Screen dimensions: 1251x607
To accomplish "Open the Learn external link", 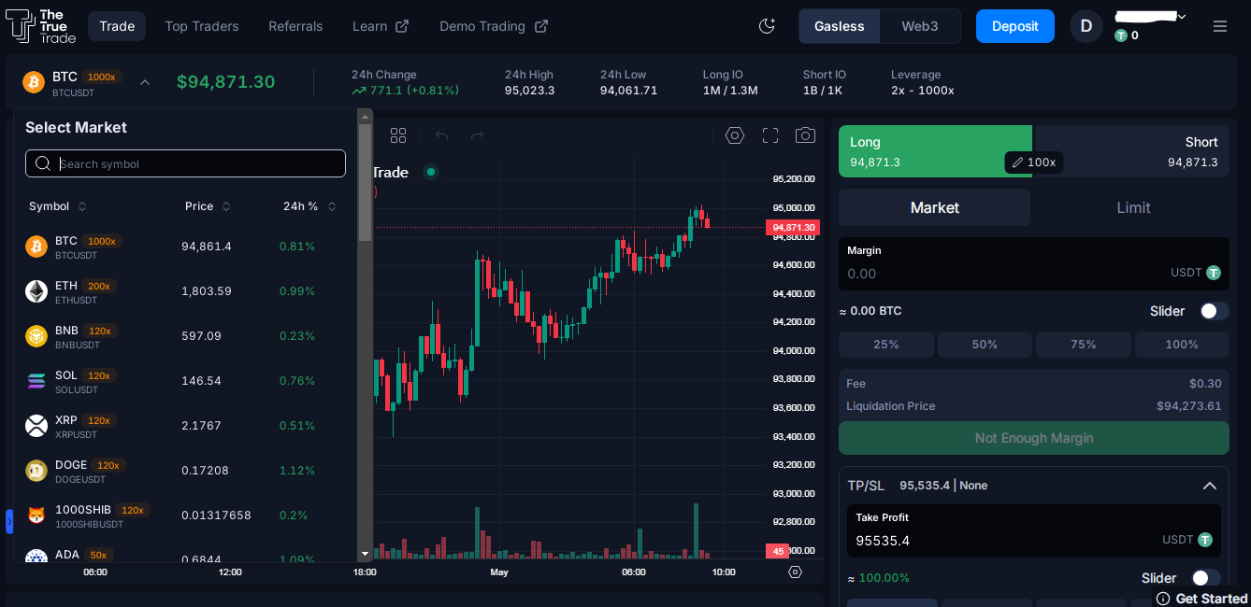I will [381, 26].
